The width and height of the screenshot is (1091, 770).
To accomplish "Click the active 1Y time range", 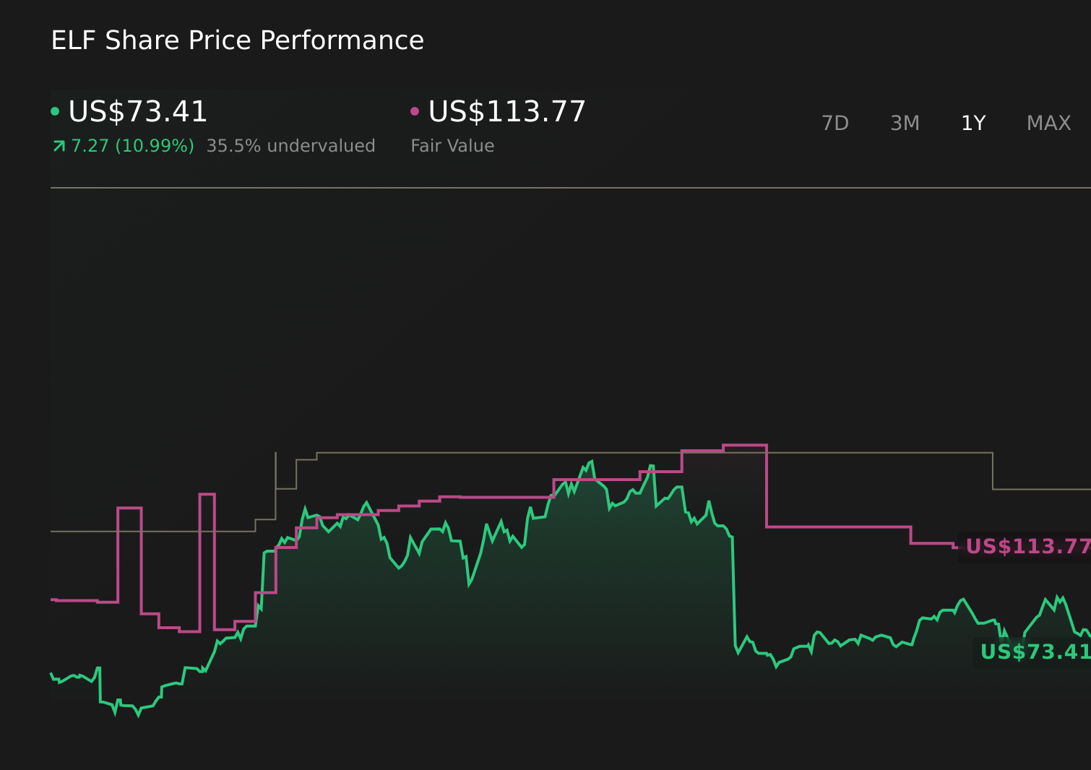I will click(973, 123).
